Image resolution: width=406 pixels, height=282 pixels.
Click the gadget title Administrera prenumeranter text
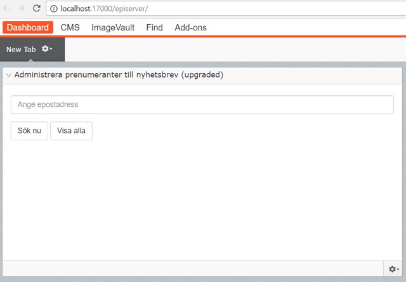118,75
